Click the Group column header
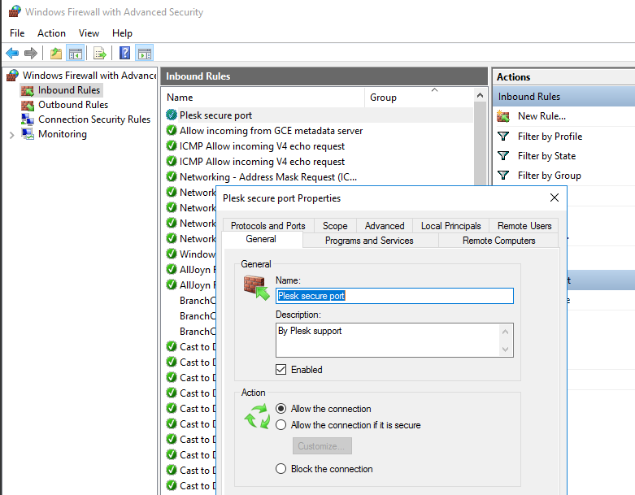This screenshot has height=495, width=635. click(x=419, y=98)
